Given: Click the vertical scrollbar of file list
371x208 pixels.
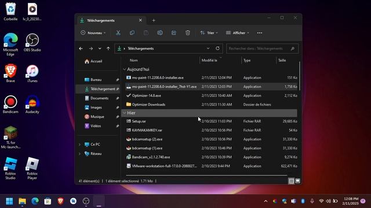Looking at the screenshot, I should click(x=300, y=76).
